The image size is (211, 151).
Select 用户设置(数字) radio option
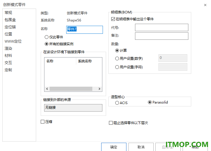pos(129,59)
